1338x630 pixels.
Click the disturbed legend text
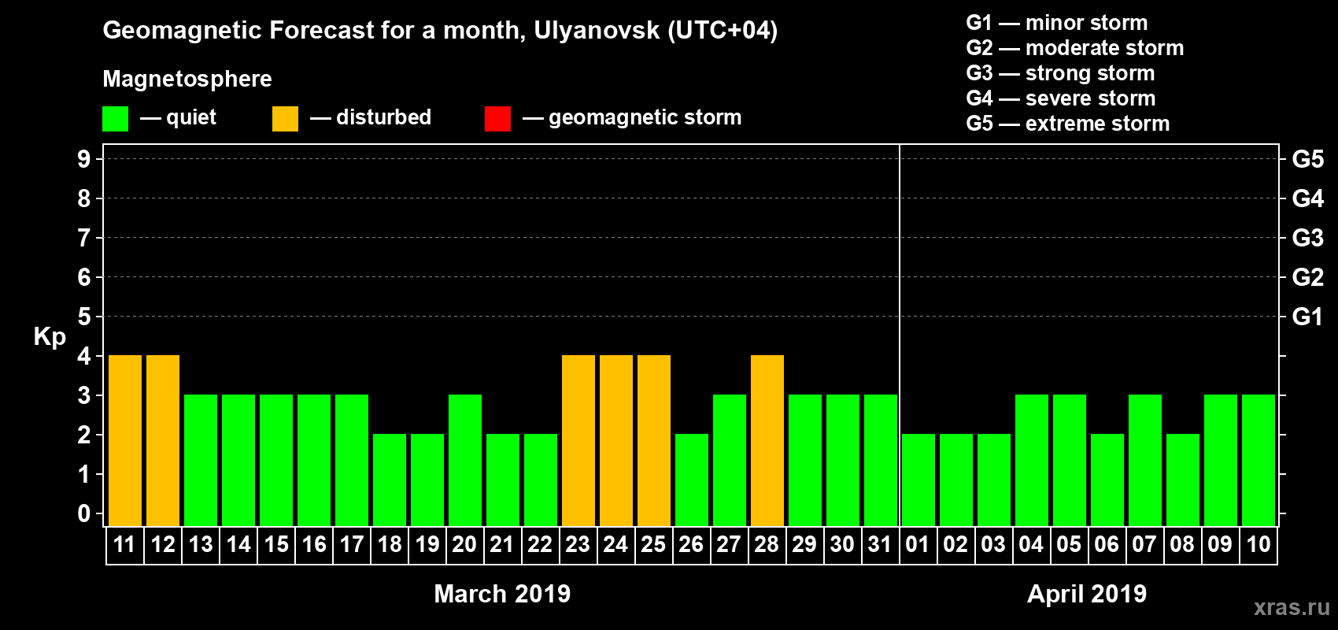click(383, 117)
